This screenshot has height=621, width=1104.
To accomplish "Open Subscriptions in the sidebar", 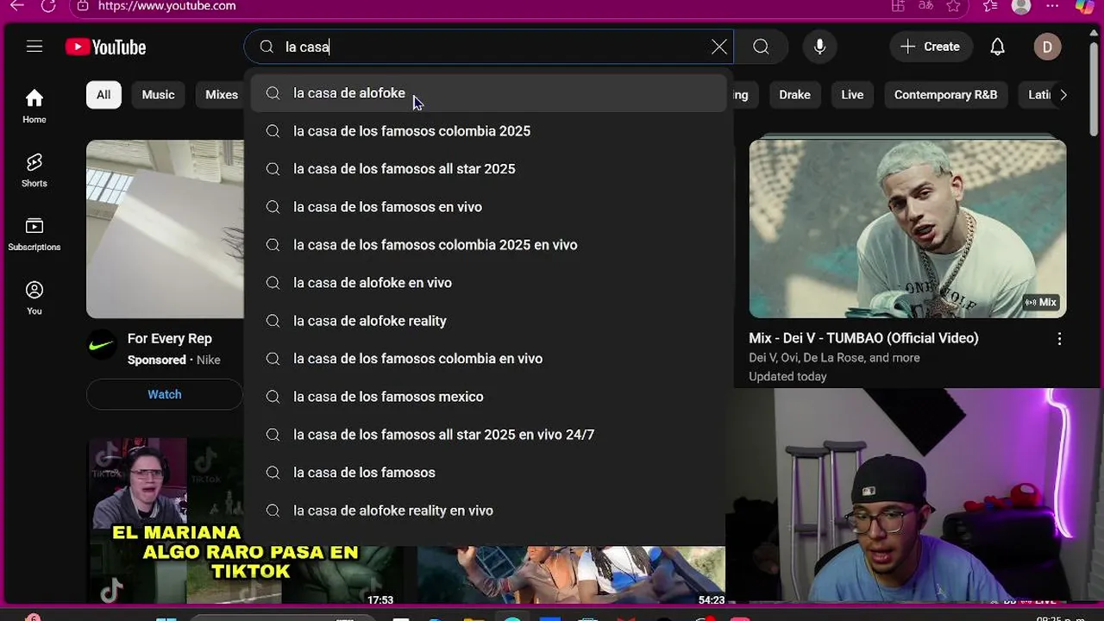I will tap(34, 234).
